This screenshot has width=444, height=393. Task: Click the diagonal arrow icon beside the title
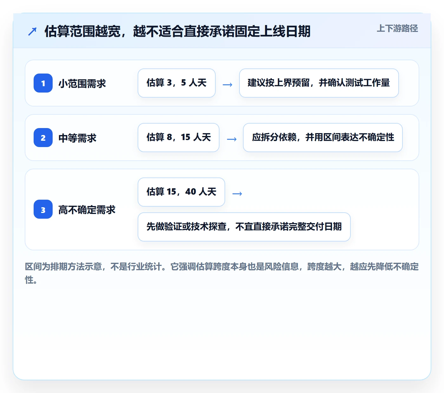32,31
